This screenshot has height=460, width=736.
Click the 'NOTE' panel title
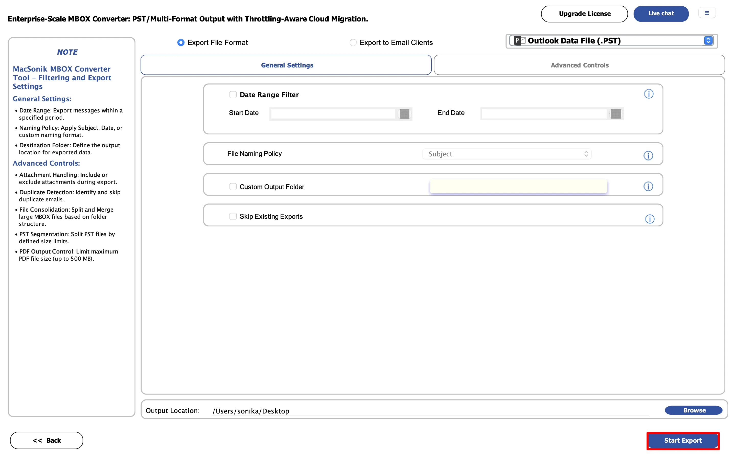pyautogui.click(x=67, y=52)
